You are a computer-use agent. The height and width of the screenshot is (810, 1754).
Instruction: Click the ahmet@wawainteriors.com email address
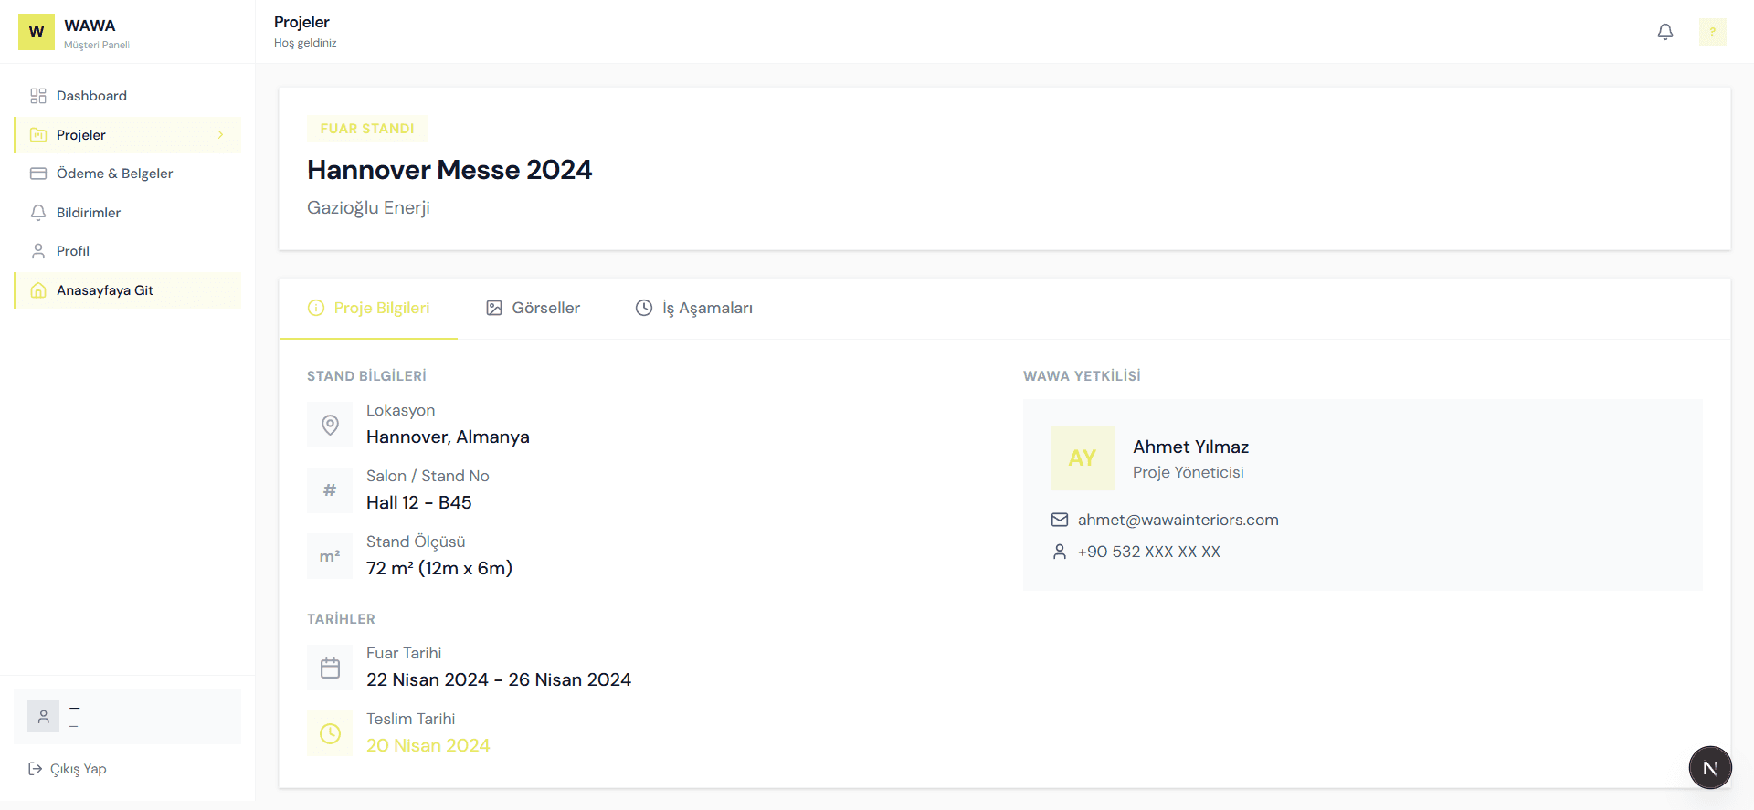(x=1178, y=520)
